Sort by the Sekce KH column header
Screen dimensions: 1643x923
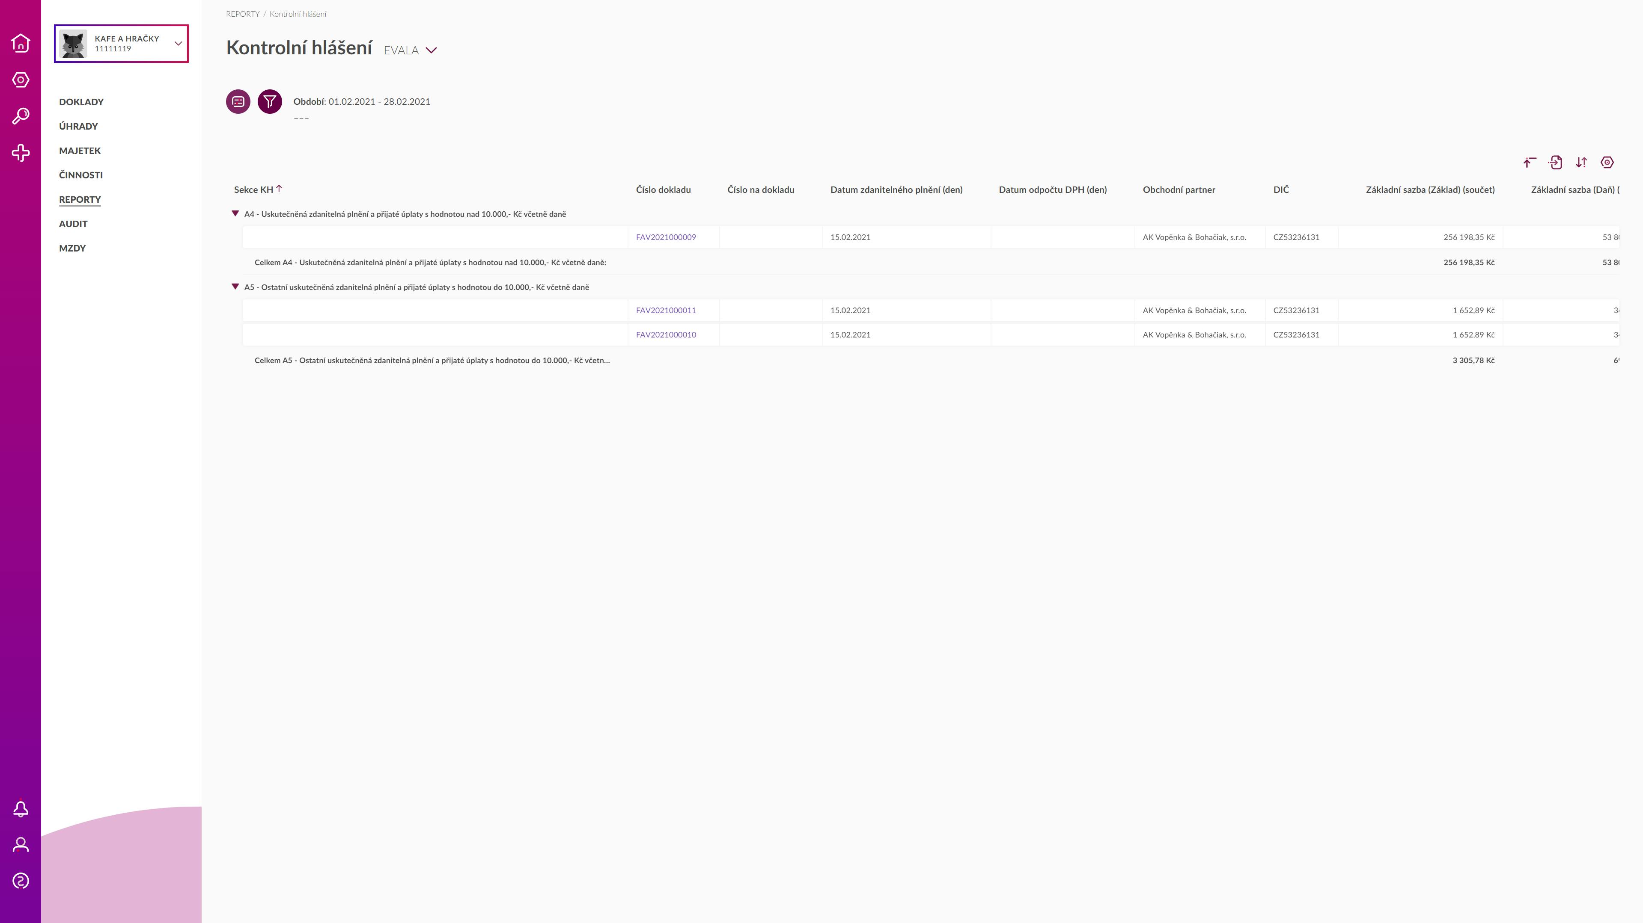click(x=254, y=189)
